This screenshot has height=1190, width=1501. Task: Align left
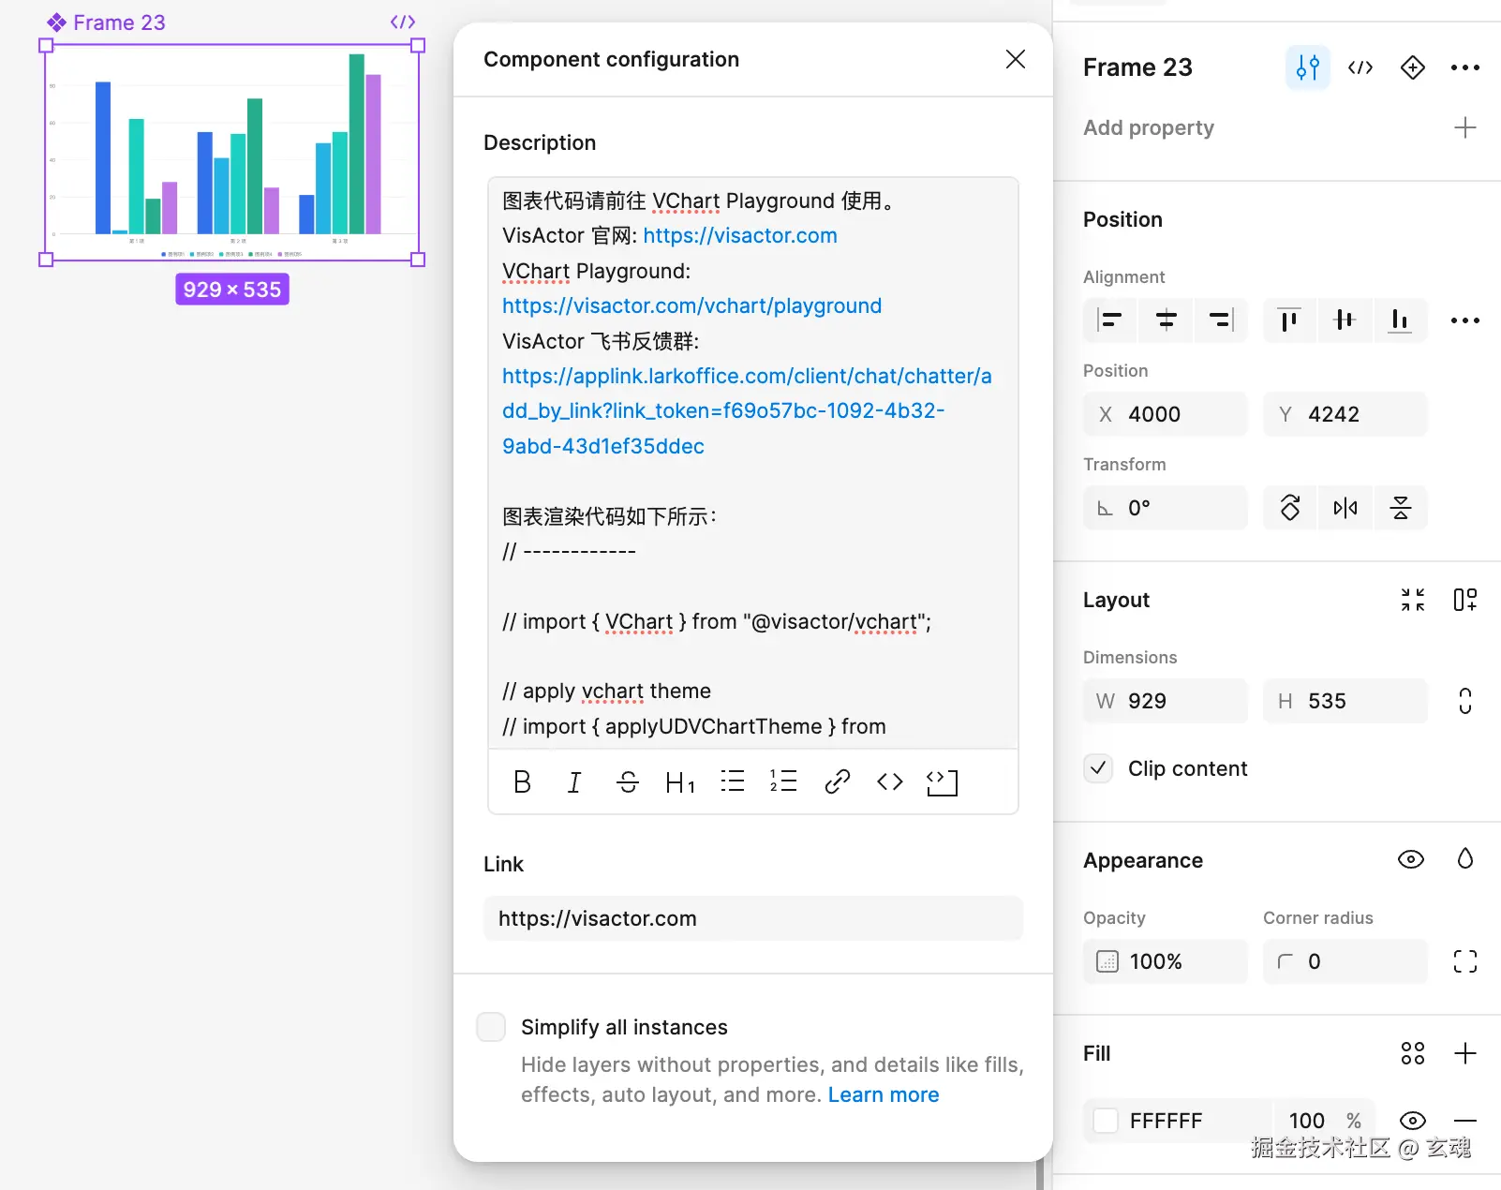coord(1110,320)
